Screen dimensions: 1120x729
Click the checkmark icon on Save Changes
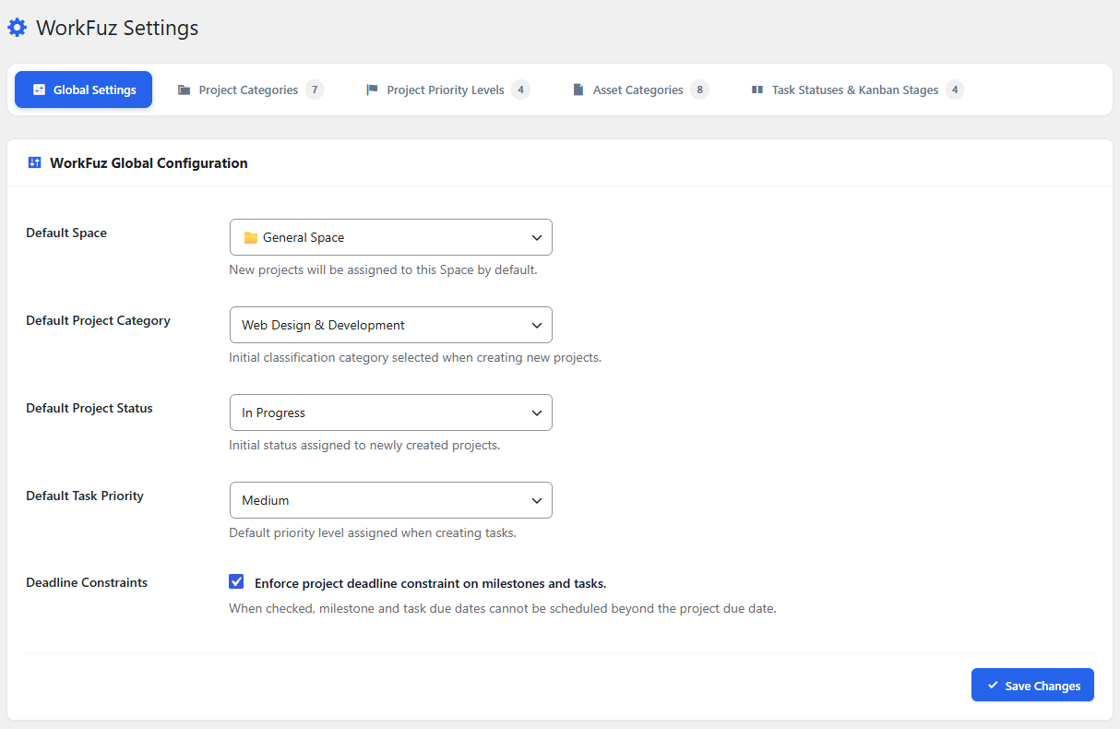click(x=993, y=686)
